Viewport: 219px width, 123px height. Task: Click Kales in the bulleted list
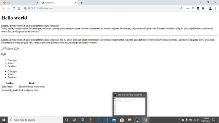click(x=11, y=74)
